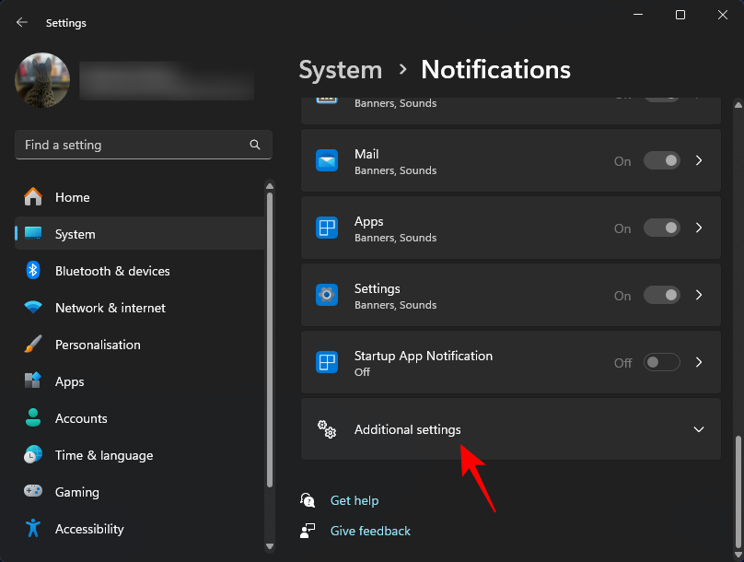The width and height of the screenshot is (744, 562).
Task: Maximize the Settings window
Action: pyautogui.click(x=680, y=15)
